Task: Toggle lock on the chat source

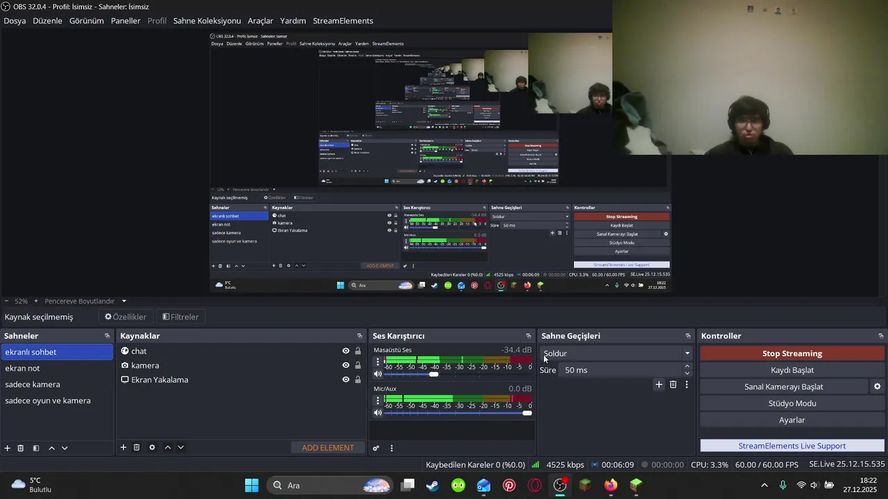Action: (x=358, y=351)
